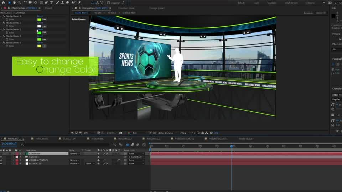Select the Pan Behind anchor point tool

click(35, 2)
